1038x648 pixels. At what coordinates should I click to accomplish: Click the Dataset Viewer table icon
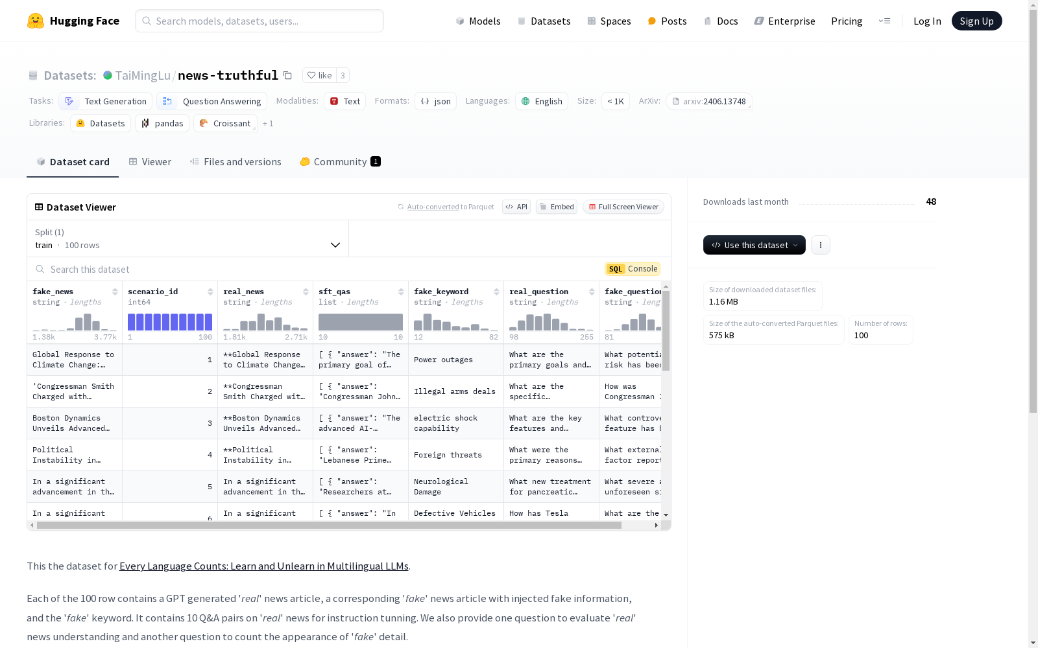(x=39, y=207)
